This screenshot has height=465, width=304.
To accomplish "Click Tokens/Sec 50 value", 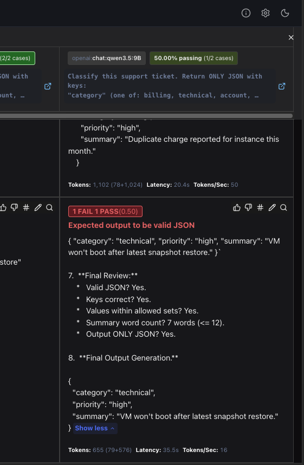I will [x=235, y=185].
